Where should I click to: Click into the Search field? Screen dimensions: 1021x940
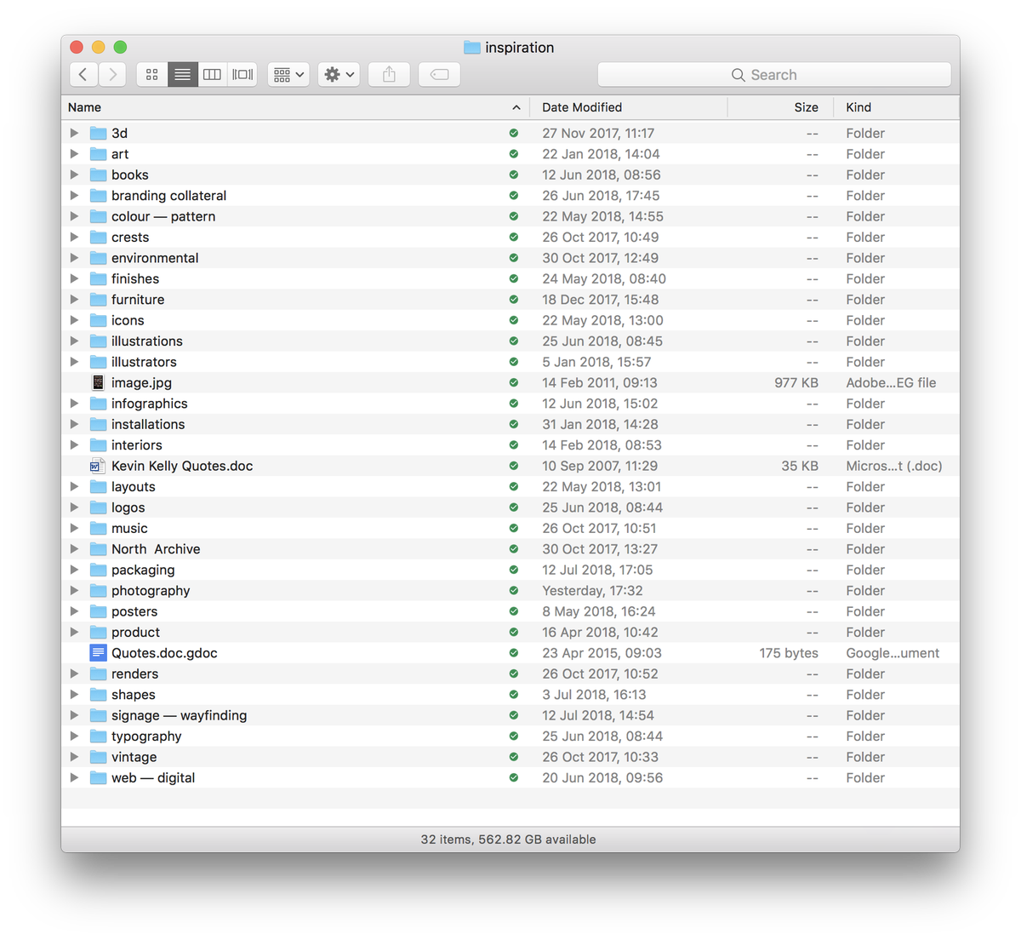click(774, 75)
